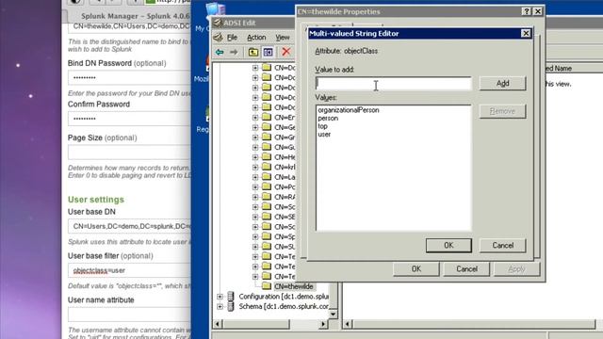Image resolution: width=603 pixels, height=339 pixels.
Task: Select user in Values list
Action: click(324, 134)
